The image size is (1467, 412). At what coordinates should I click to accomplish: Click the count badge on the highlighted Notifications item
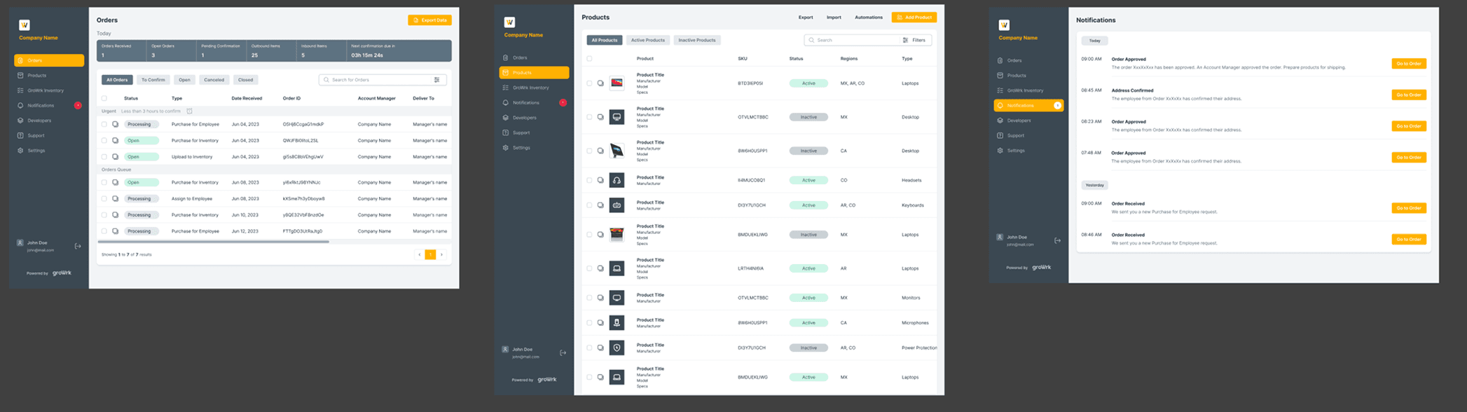point(1057,105)
